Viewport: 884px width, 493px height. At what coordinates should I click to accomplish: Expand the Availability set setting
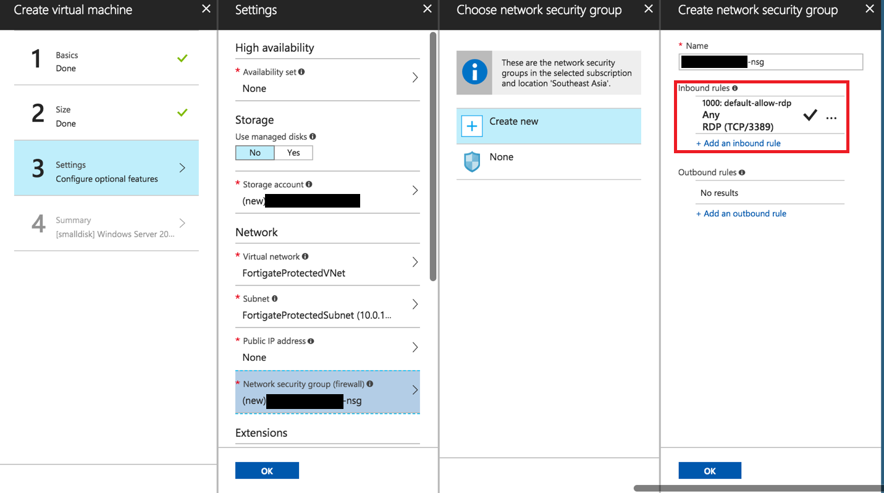327,80
